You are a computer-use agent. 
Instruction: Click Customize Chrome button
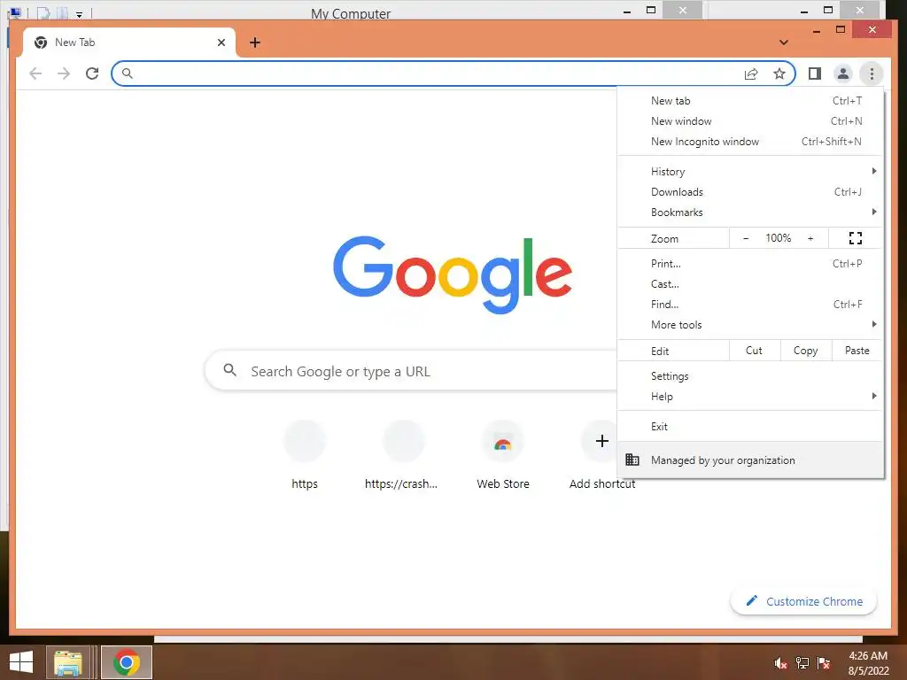pyautogui.click(x=803, y=601)
